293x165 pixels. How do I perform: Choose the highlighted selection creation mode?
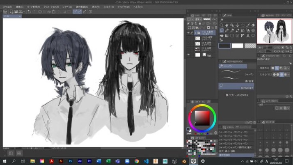277,68
